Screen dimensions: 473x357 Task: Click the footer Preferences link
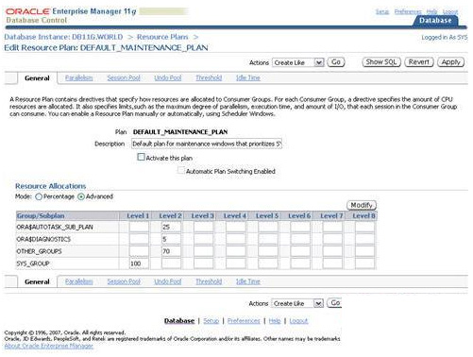click(244, 321)
